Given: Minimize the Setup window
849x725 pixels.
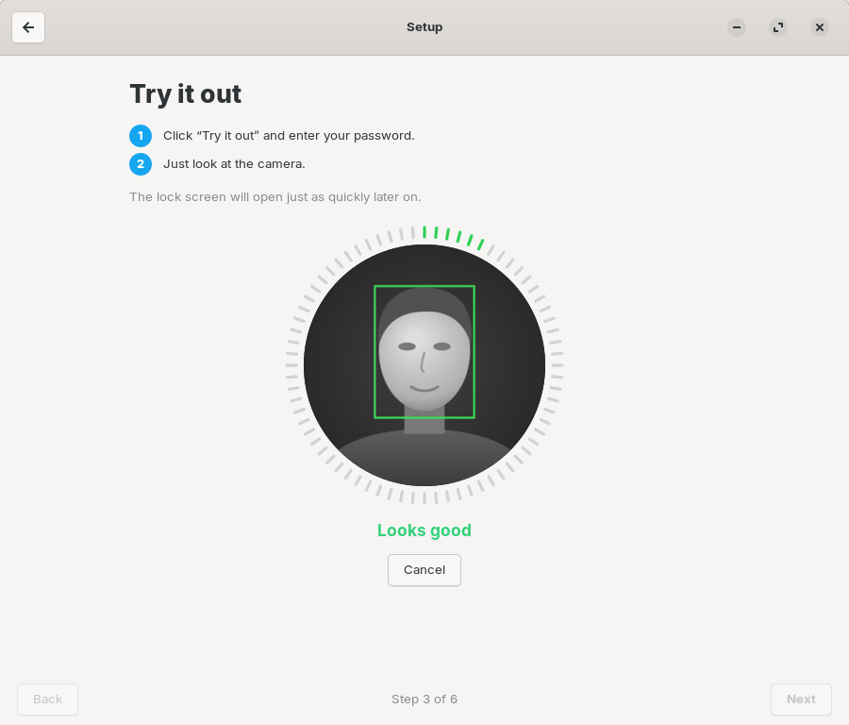Looking at the screenshot, I should (737, 27).
